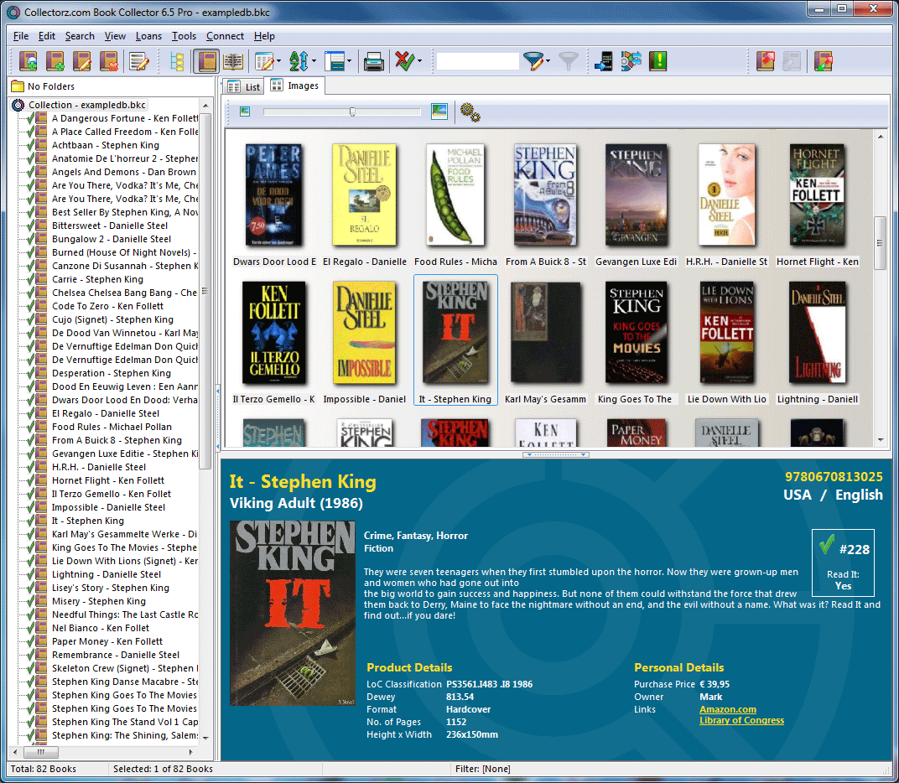
Task: Open the Loans menu
Action: click(x=148, y=36)
